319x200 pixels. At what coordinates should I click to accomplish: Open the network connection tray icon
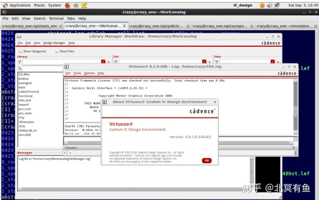(277, 5)
